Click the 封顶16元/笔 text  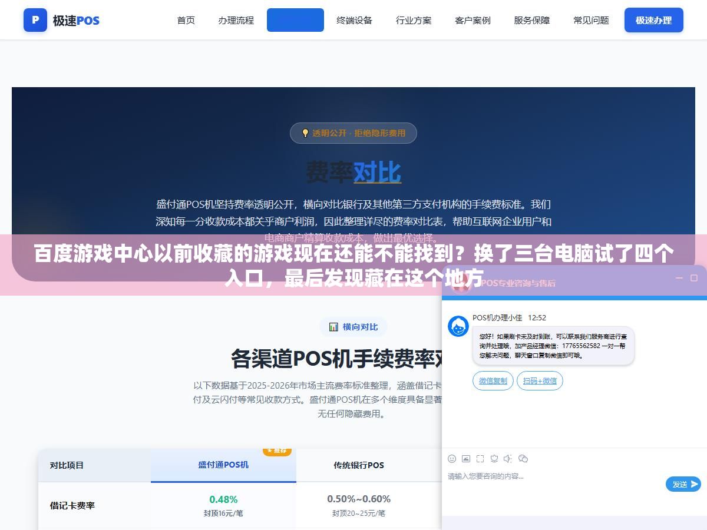coord(223,514)
